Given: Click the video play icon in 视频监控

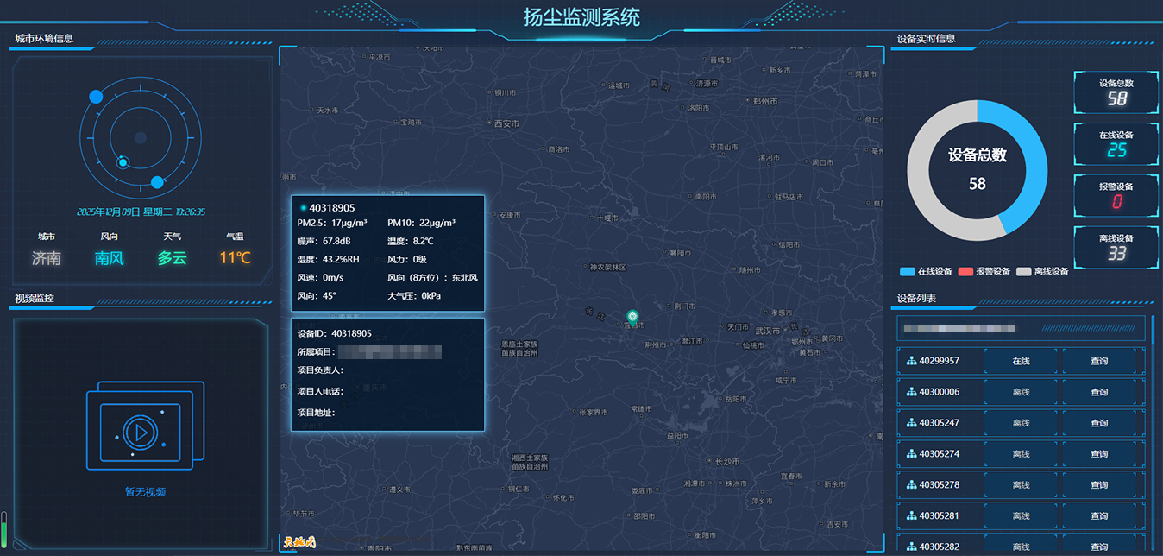Looking at the screenshot, I should click(138, 431).
